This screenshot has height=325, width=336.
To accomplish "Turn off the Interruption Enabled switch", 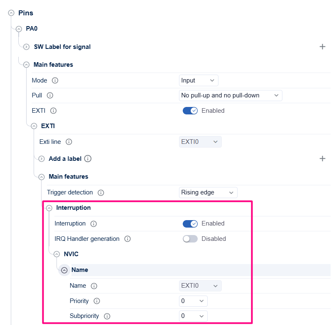I will 190,224.
